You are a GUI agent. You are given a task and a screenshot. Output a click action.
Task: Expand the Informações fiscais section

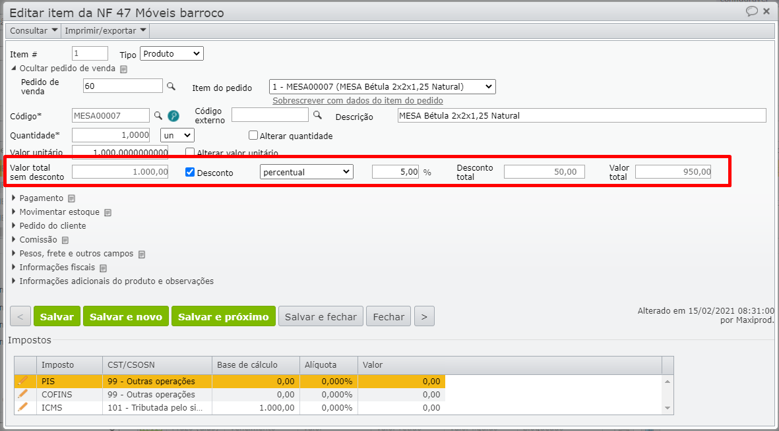coord(57,268)
